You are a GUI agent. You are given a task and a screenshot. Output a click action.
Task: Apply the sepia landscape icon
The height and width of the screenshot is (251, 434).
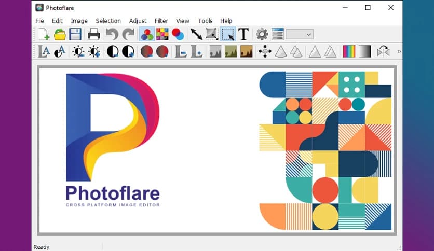tap(247, 51)
